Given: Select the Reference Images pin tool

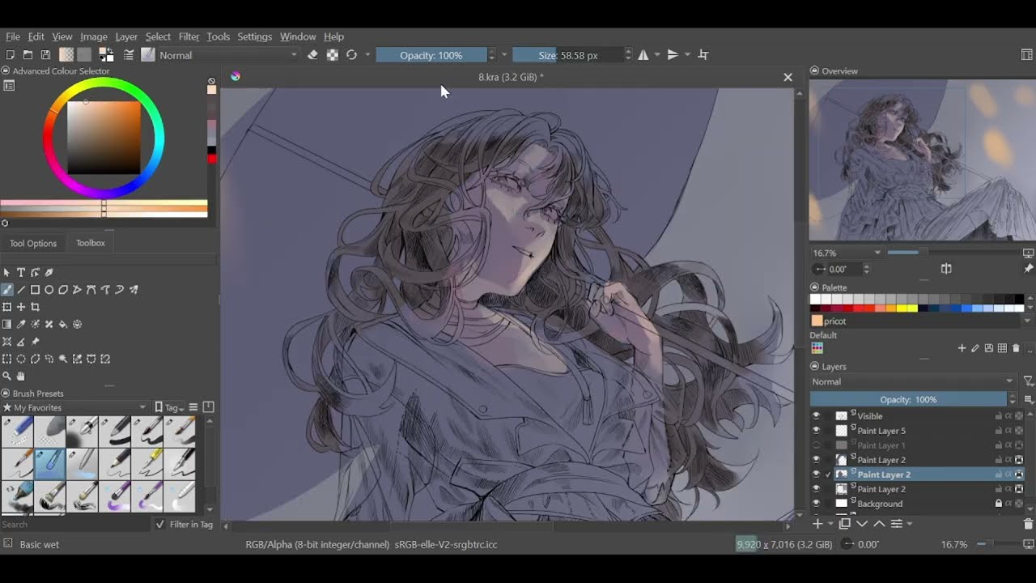Looking at the screenshot, I should click(x=36, y=342).
